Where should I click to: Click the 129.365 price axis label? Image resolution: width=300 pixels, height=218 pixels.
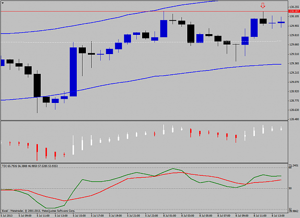click(294, 63)
